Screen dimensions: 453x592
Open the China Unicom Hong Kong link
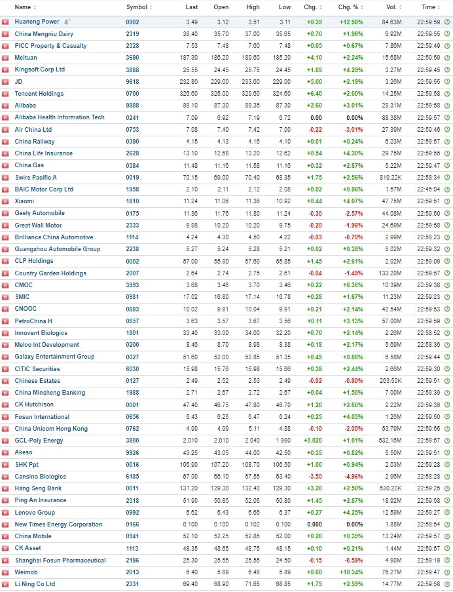coord(51,429)
